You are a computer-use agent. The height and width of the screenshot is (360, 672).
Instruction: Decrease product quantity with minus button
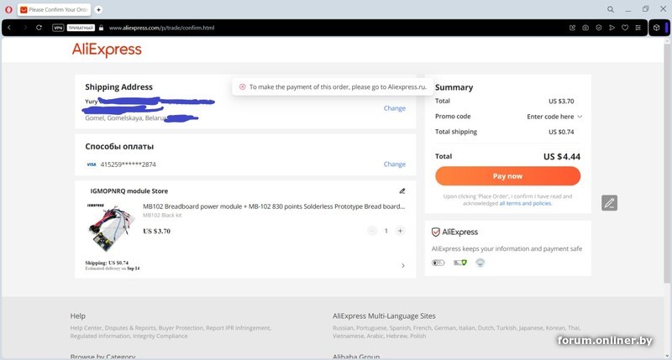(371, 231)
